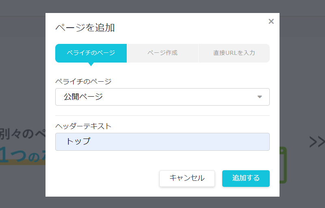
Task: Click the green box graphic behind dialog
Action: click(283, 165)
